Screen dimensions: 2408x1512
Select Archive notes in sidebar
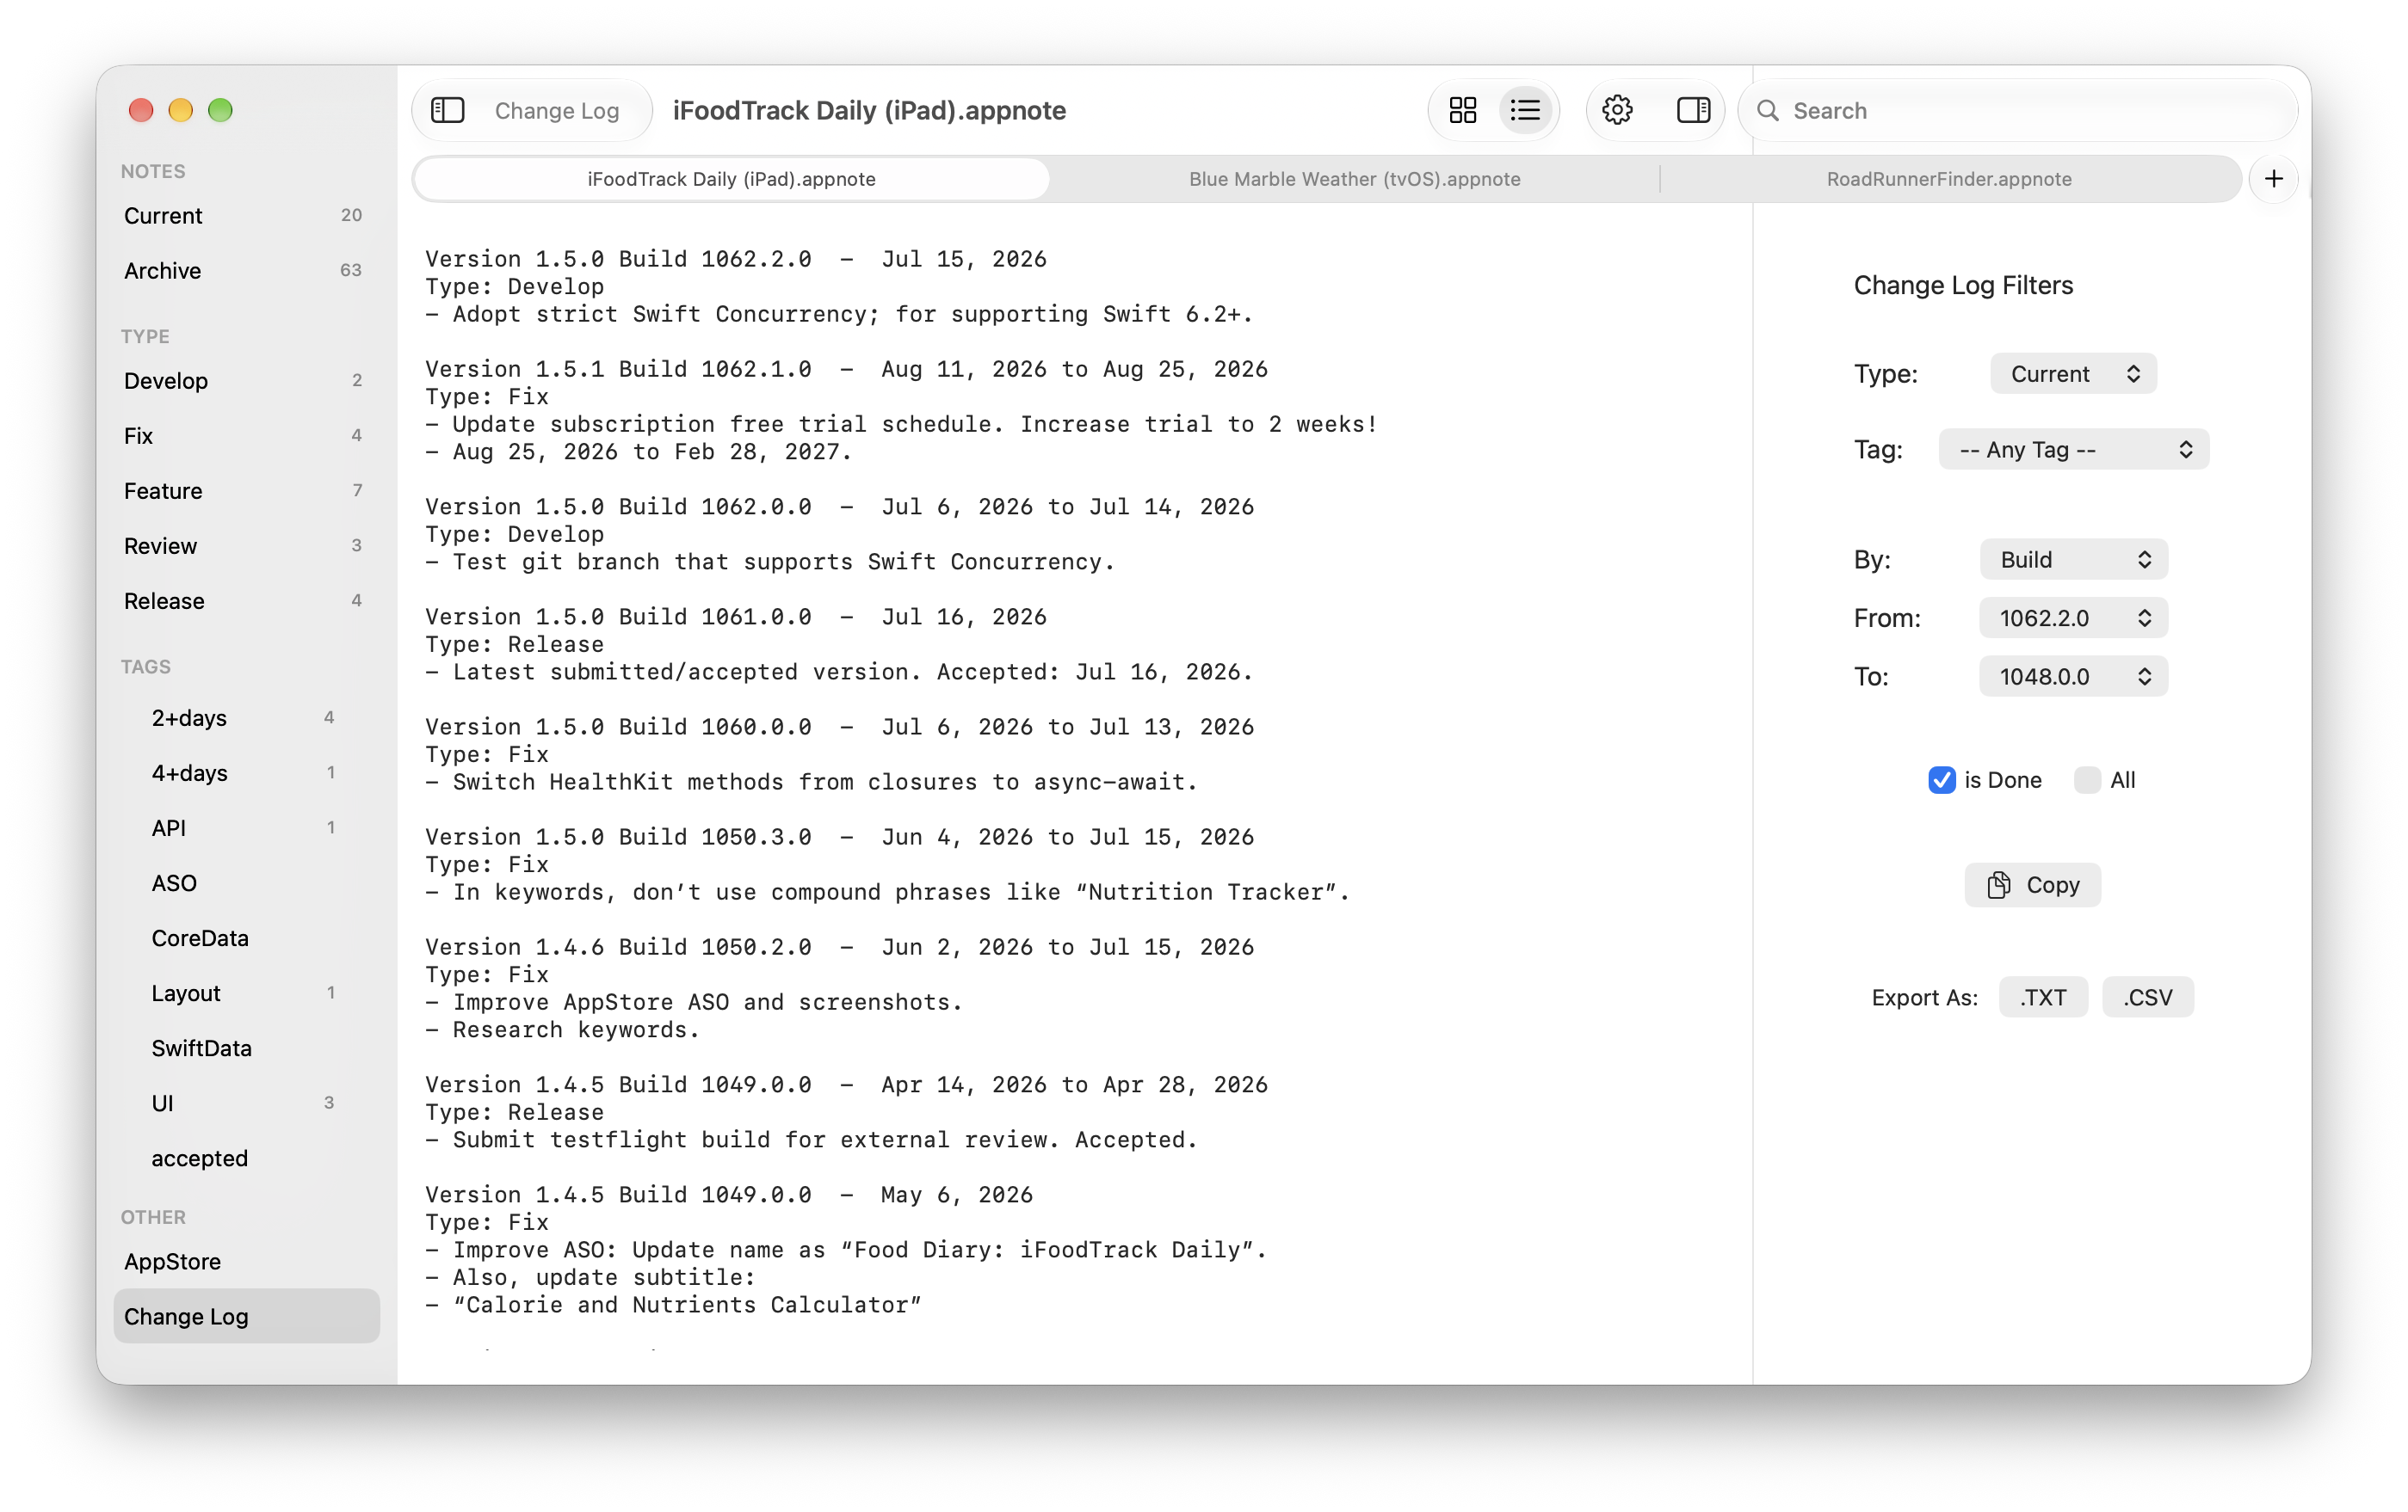coord(246,271)
